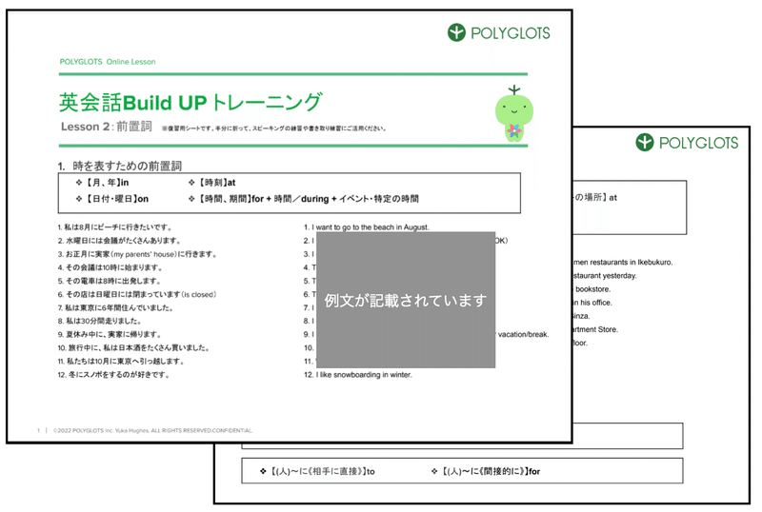Click '1. I want to go to the beach in August.'

point(367,226)
